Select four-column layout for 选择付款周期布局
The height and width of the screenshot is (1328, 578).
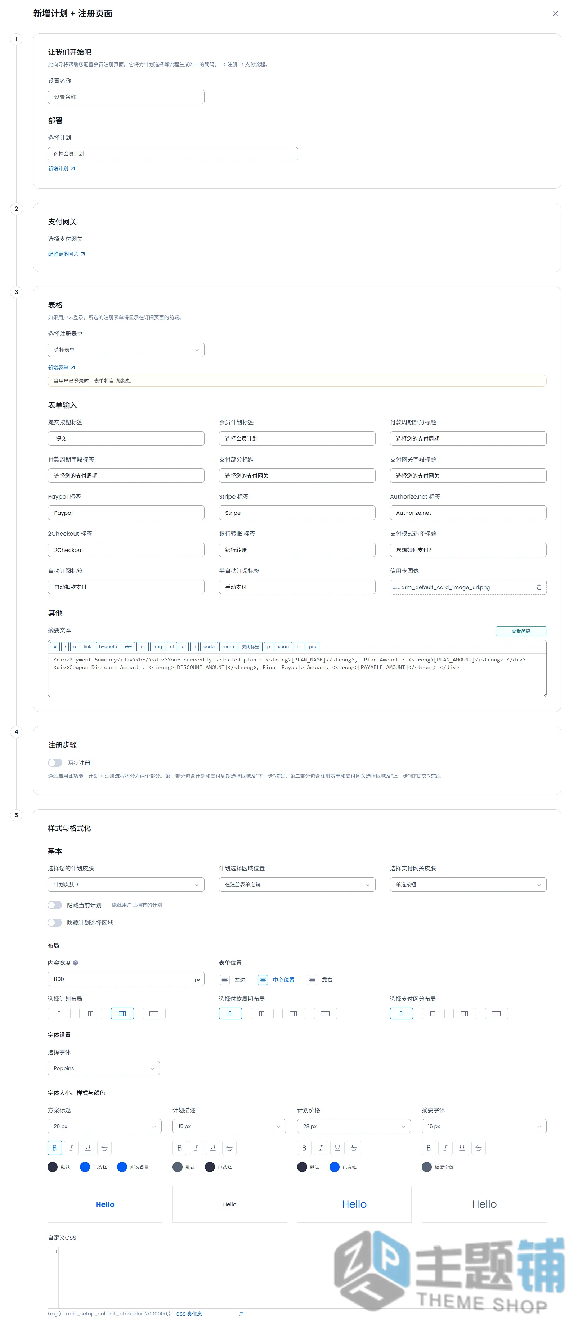(x=325, y=1013)
